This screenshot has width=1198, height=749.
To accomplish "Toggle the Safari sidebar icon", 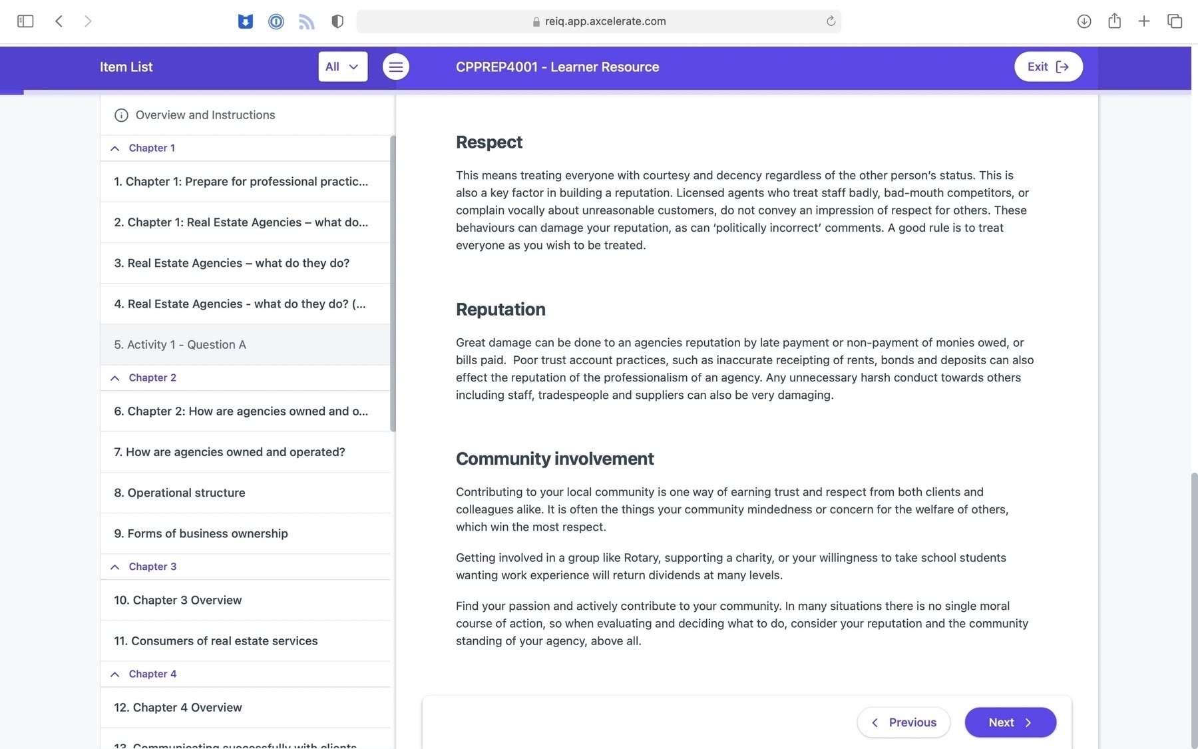I will pyautogui.click(x=25, y=21).
